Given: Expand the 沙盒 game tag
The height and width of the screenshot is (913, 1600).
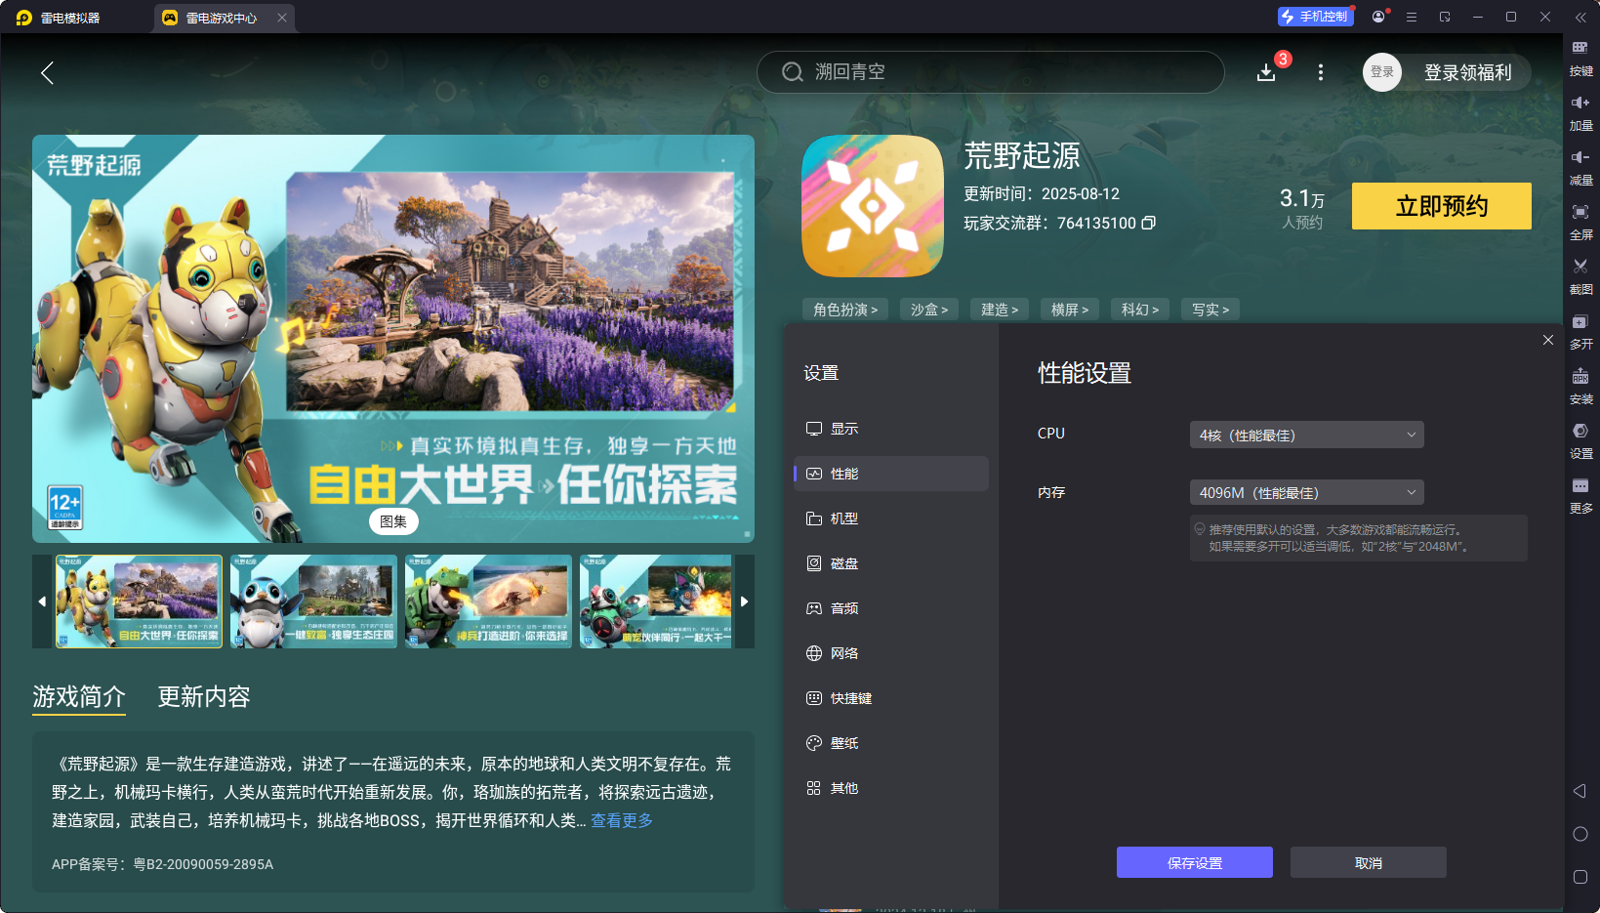Looking at the screenshot, I should (x=928, y=309).
